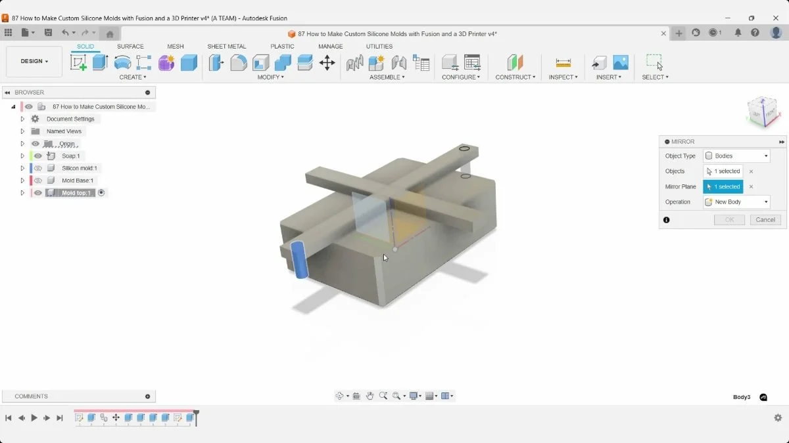Select the Press Pull tool
This screenshot has width=789, height=443.
(x=216, y=62)
